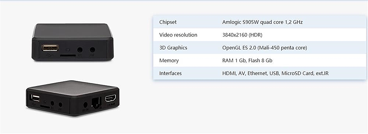Open the lower product photo showing angled view
Image resolution: width=368 pixels, height=134 pixels.
[72, 98]
